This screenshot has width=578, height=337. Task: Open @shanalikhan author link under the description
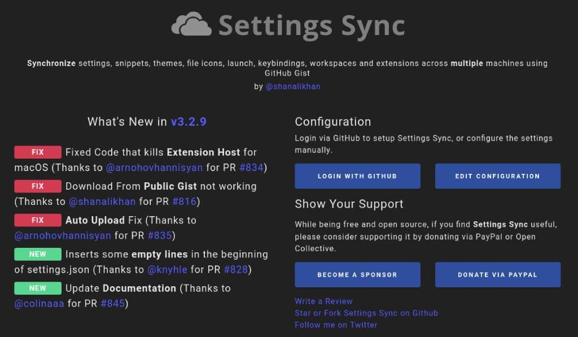pyautogui.click(x=293, y=86)
